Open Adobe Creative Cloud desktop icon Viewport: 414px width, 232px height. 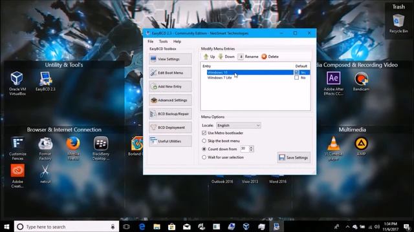point(17,176)
